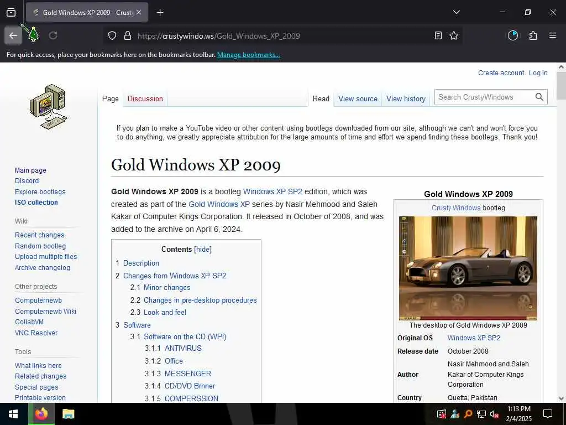Open the tracking protection shield icon
The width and height of the screenshot is (566, 425).
(112, 35)
